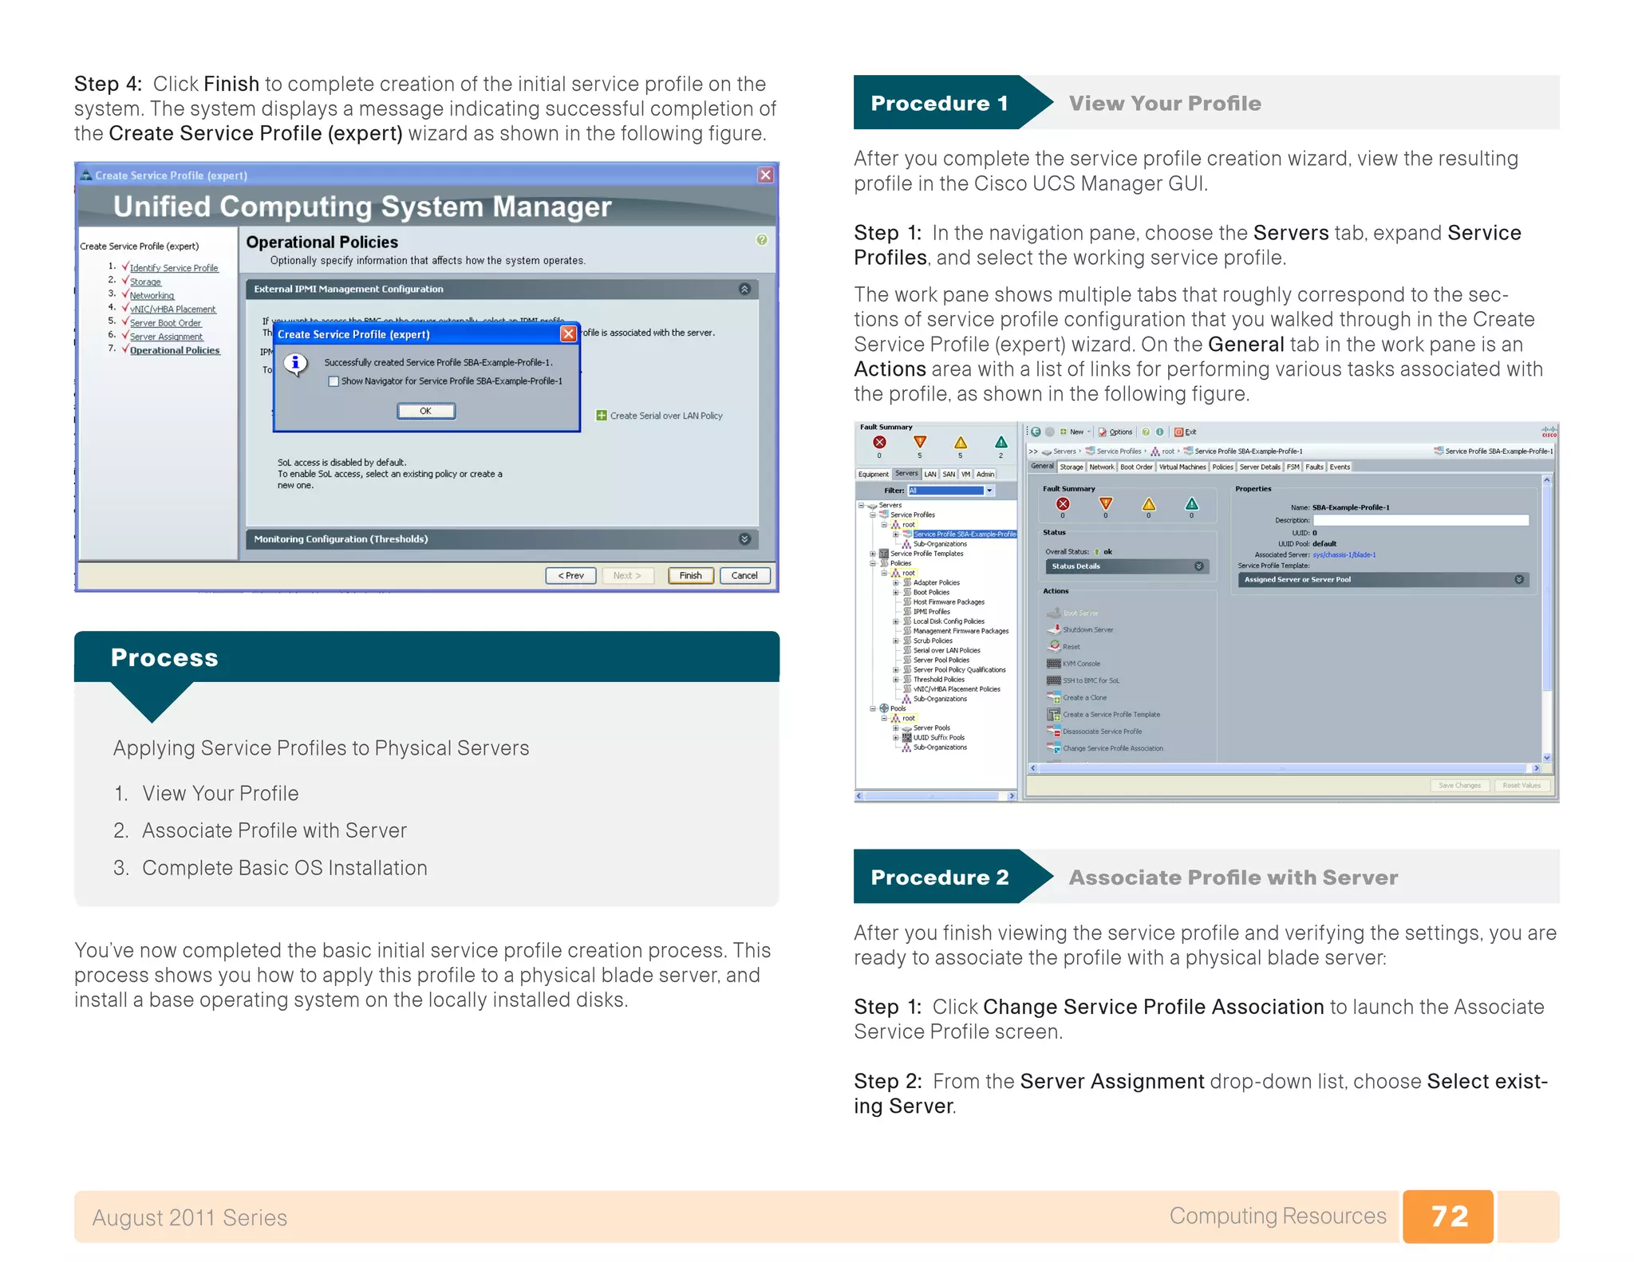Switch to the FSM tab
Image resolution: width=1634 pixels, height=1262 pixels.
(x=1293, y=467)
